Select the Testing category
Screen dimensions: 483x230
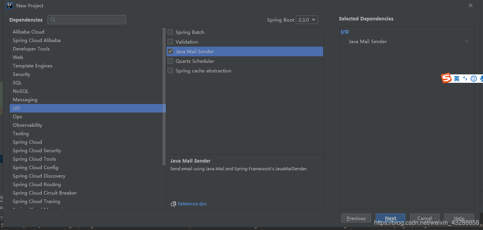(x=87, y=133)
